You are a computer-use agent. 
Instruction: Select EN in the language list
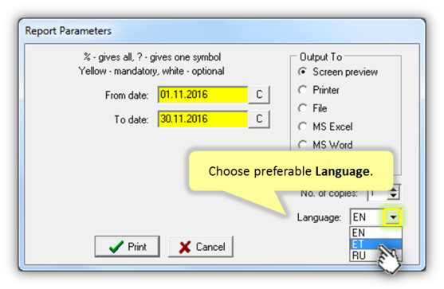coord(375,233)
